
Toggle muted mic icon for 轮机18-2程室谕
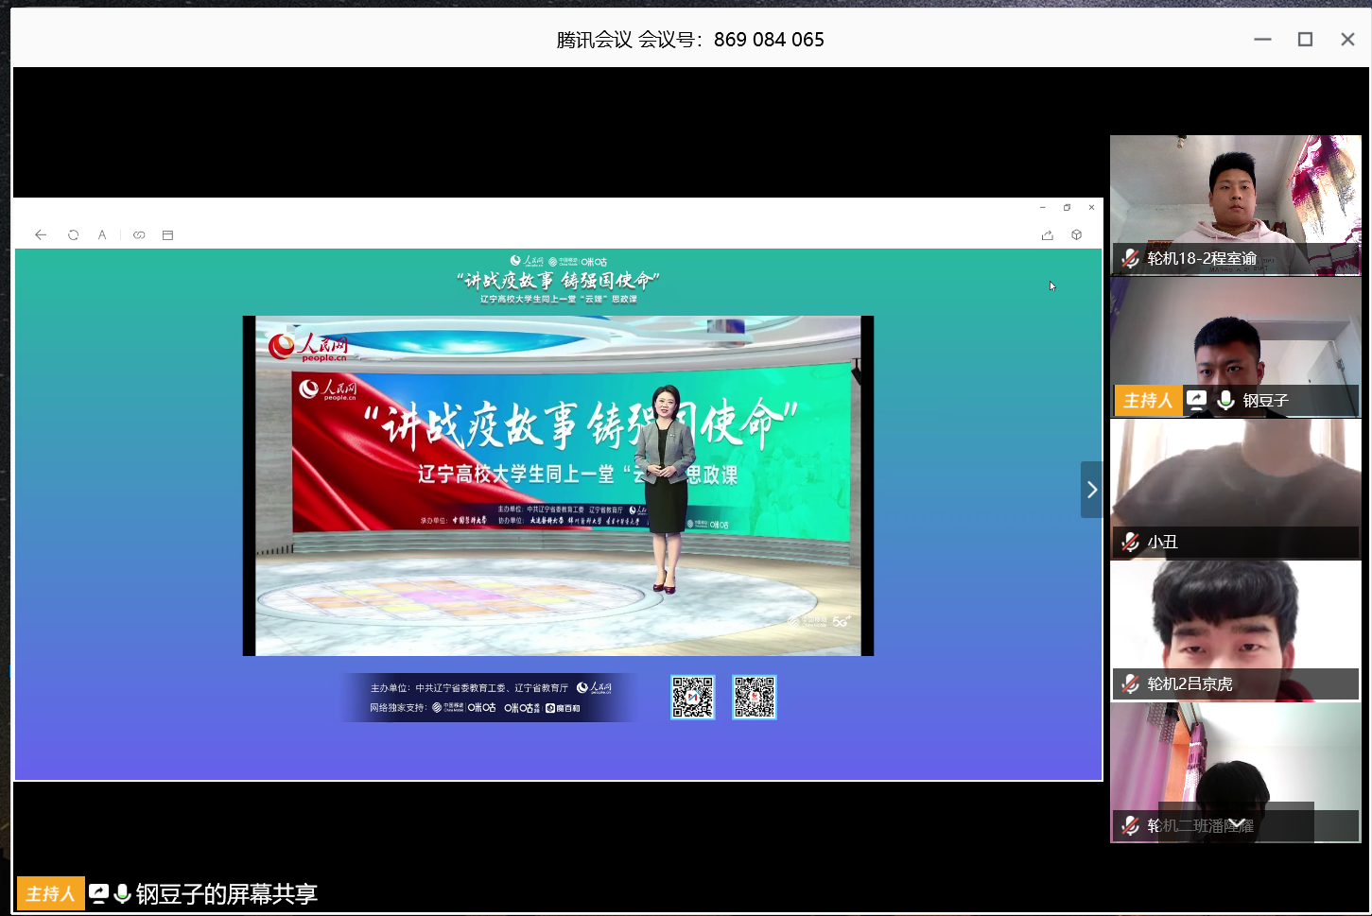pyautogui.click(x=1130, y=258)
